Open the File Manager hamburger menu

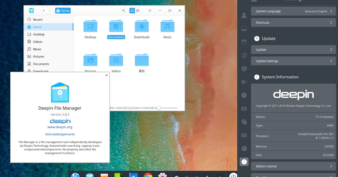tap(150, 11)
